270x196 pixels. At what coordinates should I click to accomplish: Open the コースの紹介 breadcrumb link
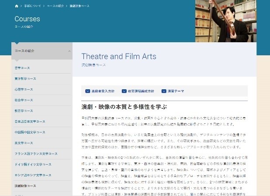tap(55, 6)
